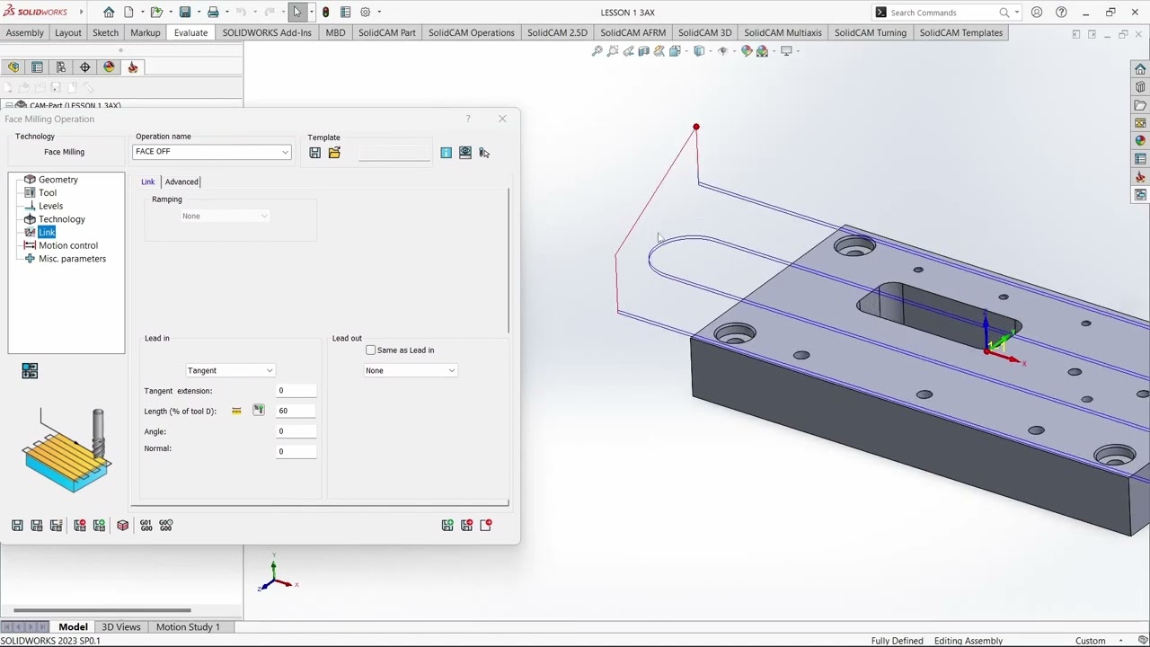This screenshot has height=647, width=1150.
Task: Select the FeatureManager design tree tab icon
Action: [x=13, y=67]
